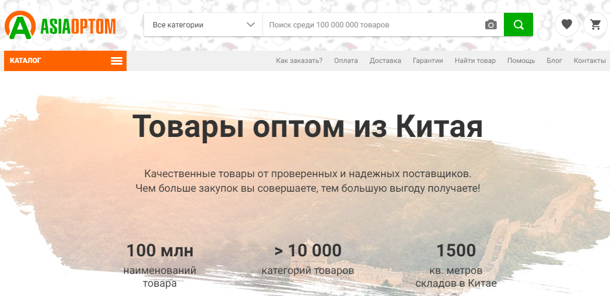Screen dimensions: 610x296
Task: Click the hamburger icon on КАТАЛОГ
Action: [117, 61]
